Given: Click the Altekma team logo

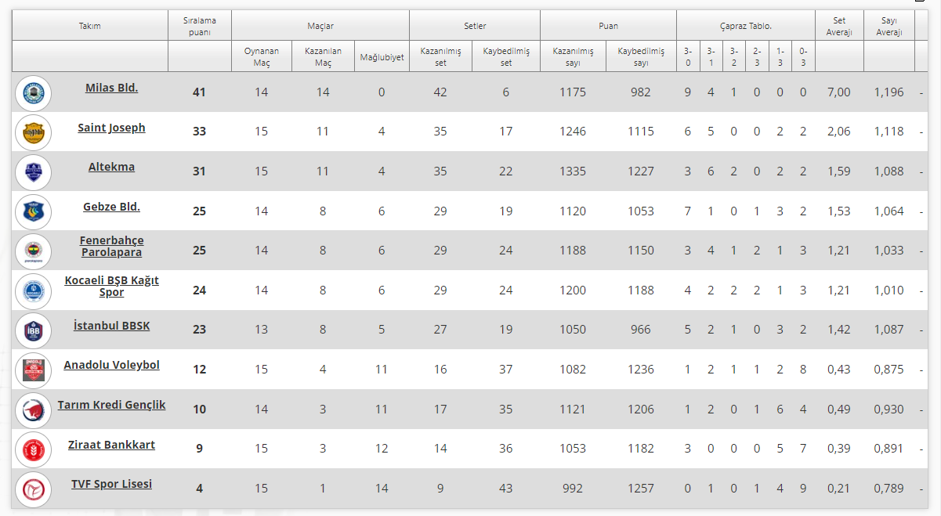Looking at the screenshot, I should 33,171.
